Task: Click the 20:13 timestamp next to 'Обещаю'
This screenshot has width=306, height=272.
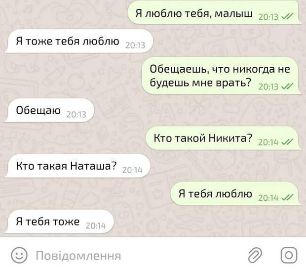Action: pyautogui.click(x=76, y=114)
